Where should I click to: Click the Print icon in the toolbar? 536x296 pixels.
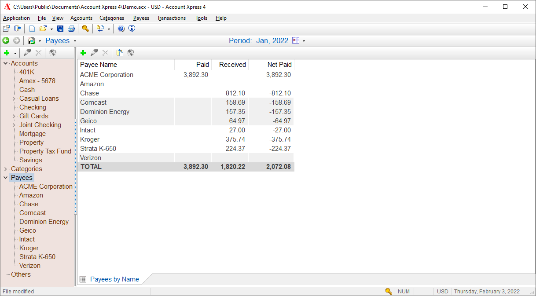pyautogui.click(x=71, y=29)
